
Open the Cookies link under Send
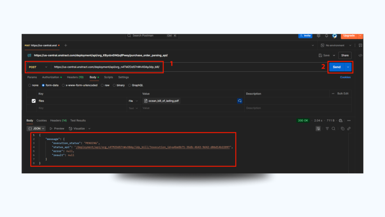pyautogui.click(x=345, y=77)
